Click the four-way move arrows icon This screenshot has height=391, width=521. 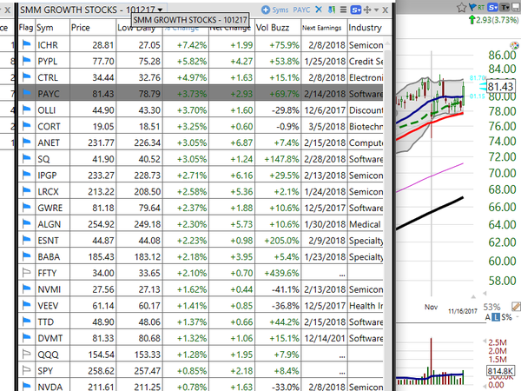click(x=367, y=10)
